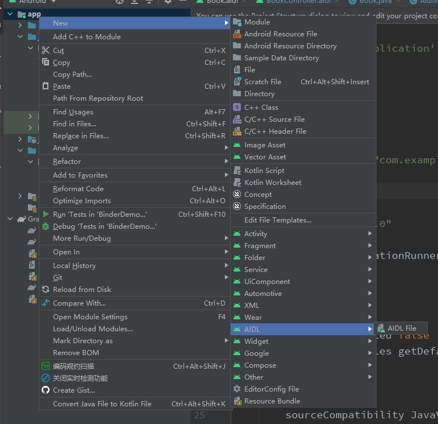Choose Directory in New submenu
This screenshot has width=438, height=424.
pyautogui.click(x=304, y=94)
